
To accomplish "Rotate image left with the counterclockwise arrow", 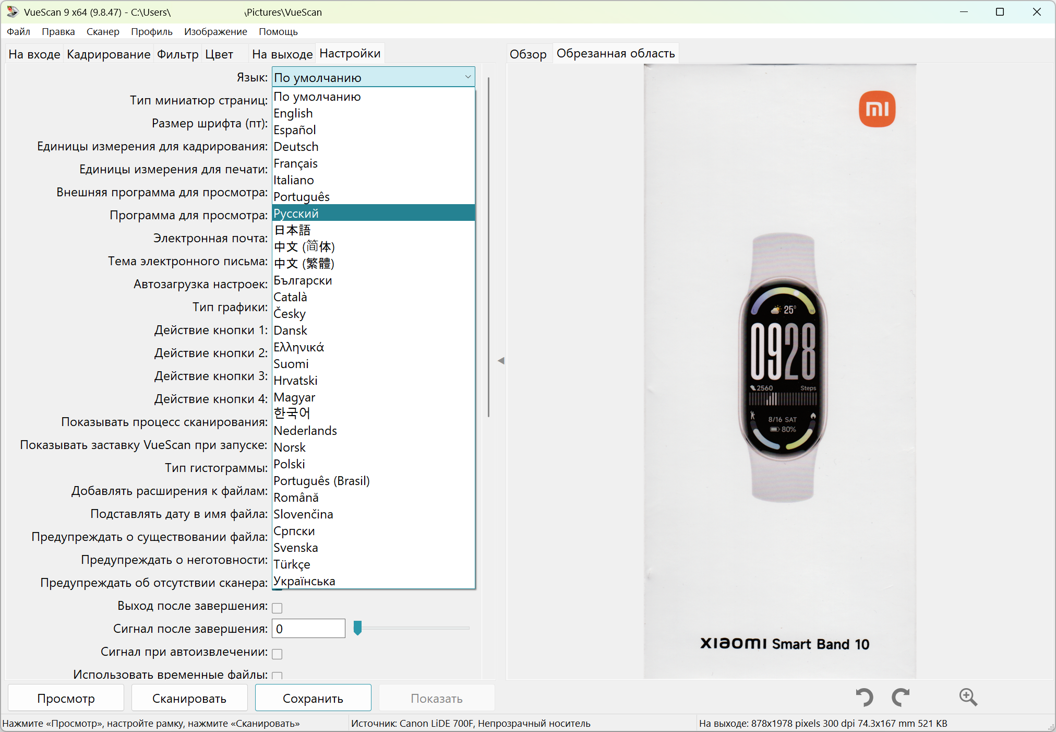I will coord(865,697).
